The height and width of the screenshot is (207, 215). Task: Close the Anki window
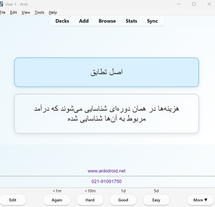point(209,4)
